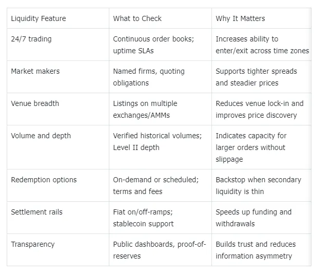This screenshot has width=330, height=278.
Task: Click 'Supports tighter spreads and steadier prices'
Action: click(x=256, y=77)
